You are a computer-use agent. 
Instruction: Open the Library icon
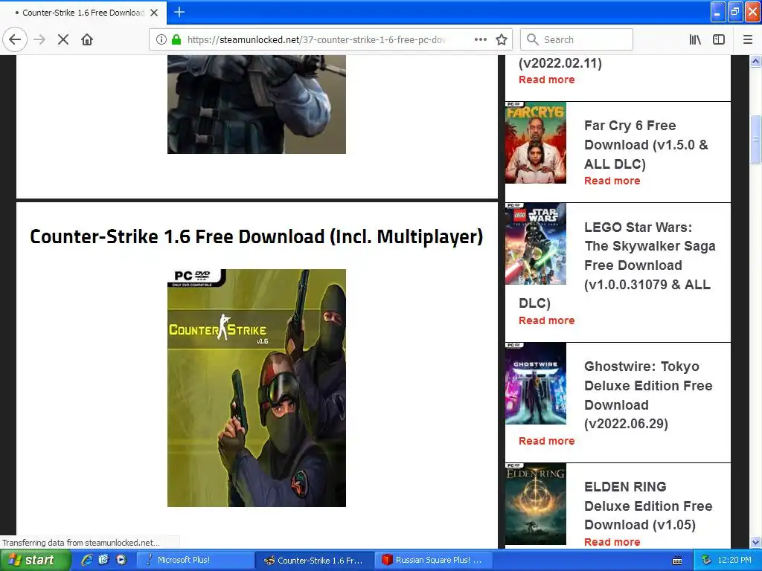[x=695, y=39]
